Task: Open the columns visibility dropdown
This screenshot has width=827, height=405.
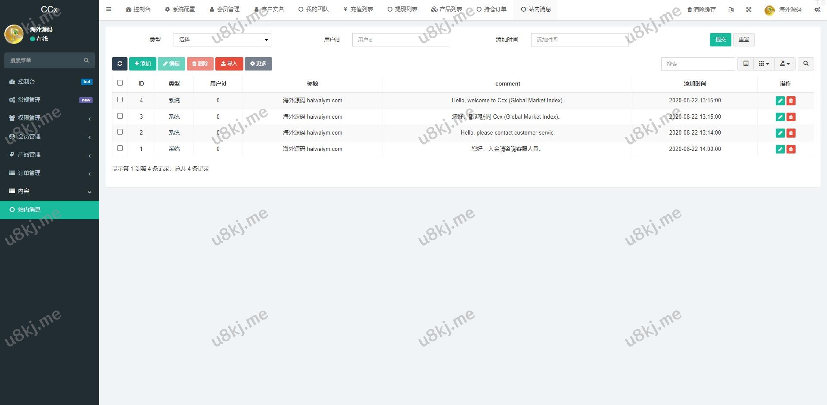Action: [764, 64]
